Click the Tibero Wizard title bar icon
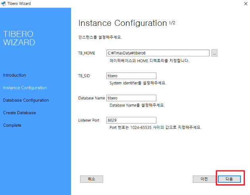This screenshot has height=195, width=250. [x=3, y=4]
